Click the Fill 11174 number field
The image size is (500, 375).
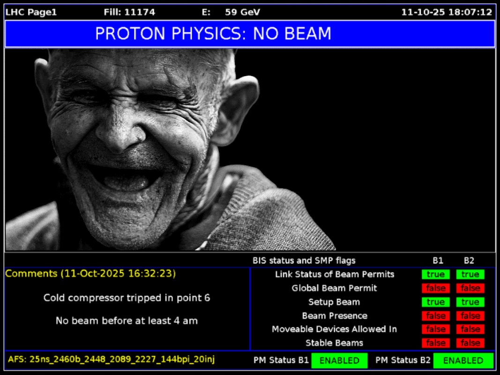(x=129, y=12)
